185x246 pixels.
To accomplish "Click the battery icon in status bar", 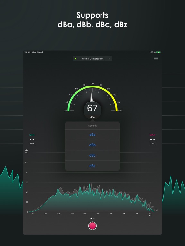I will (158, 52).
